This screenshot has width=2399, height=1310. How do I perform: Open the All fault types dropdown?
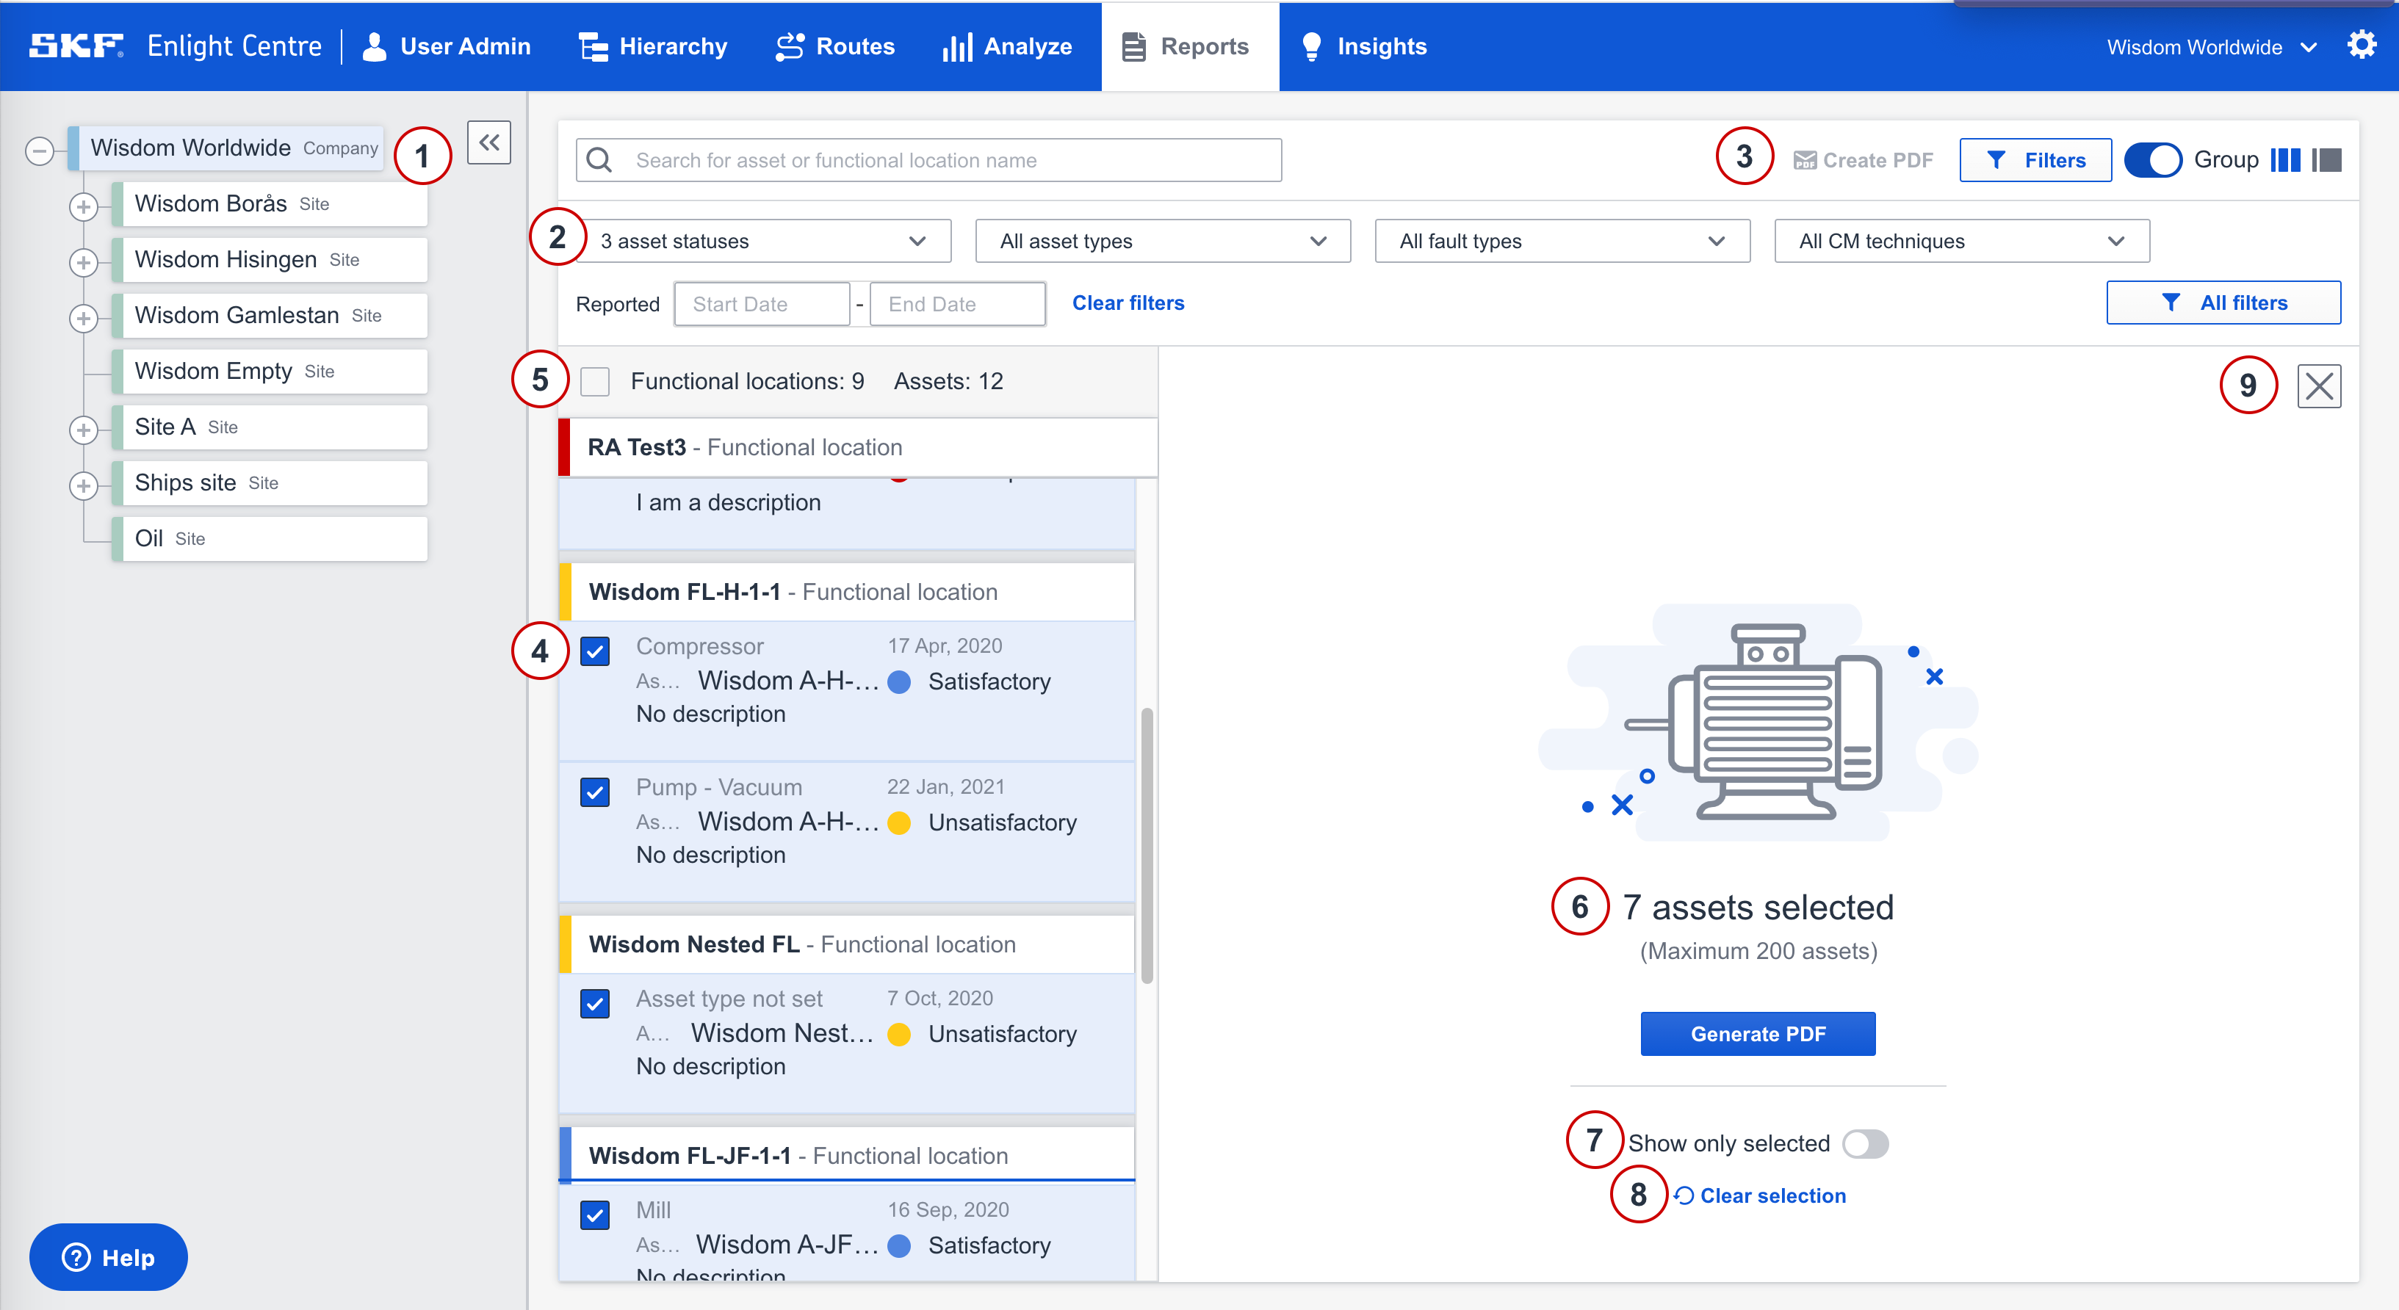coord(1562,241)
